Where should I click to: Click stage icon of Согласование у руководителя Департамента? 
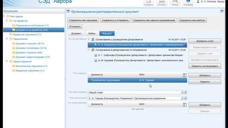pos(93,39)
